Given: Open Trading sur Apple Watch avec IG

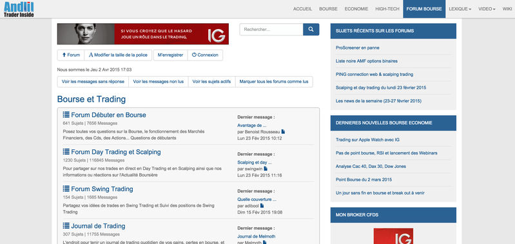Looking at the screenshot, I should (367, 140).
